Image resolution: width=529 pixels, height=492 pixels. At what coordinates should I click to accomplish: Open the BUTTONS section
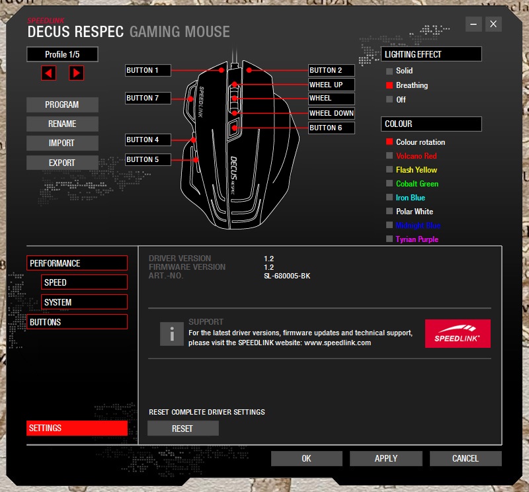pyautogui.click(x=77, y=322)
